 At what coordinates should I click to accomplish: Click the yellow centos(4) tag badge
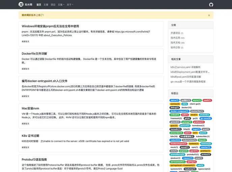(x=175, y=104)
